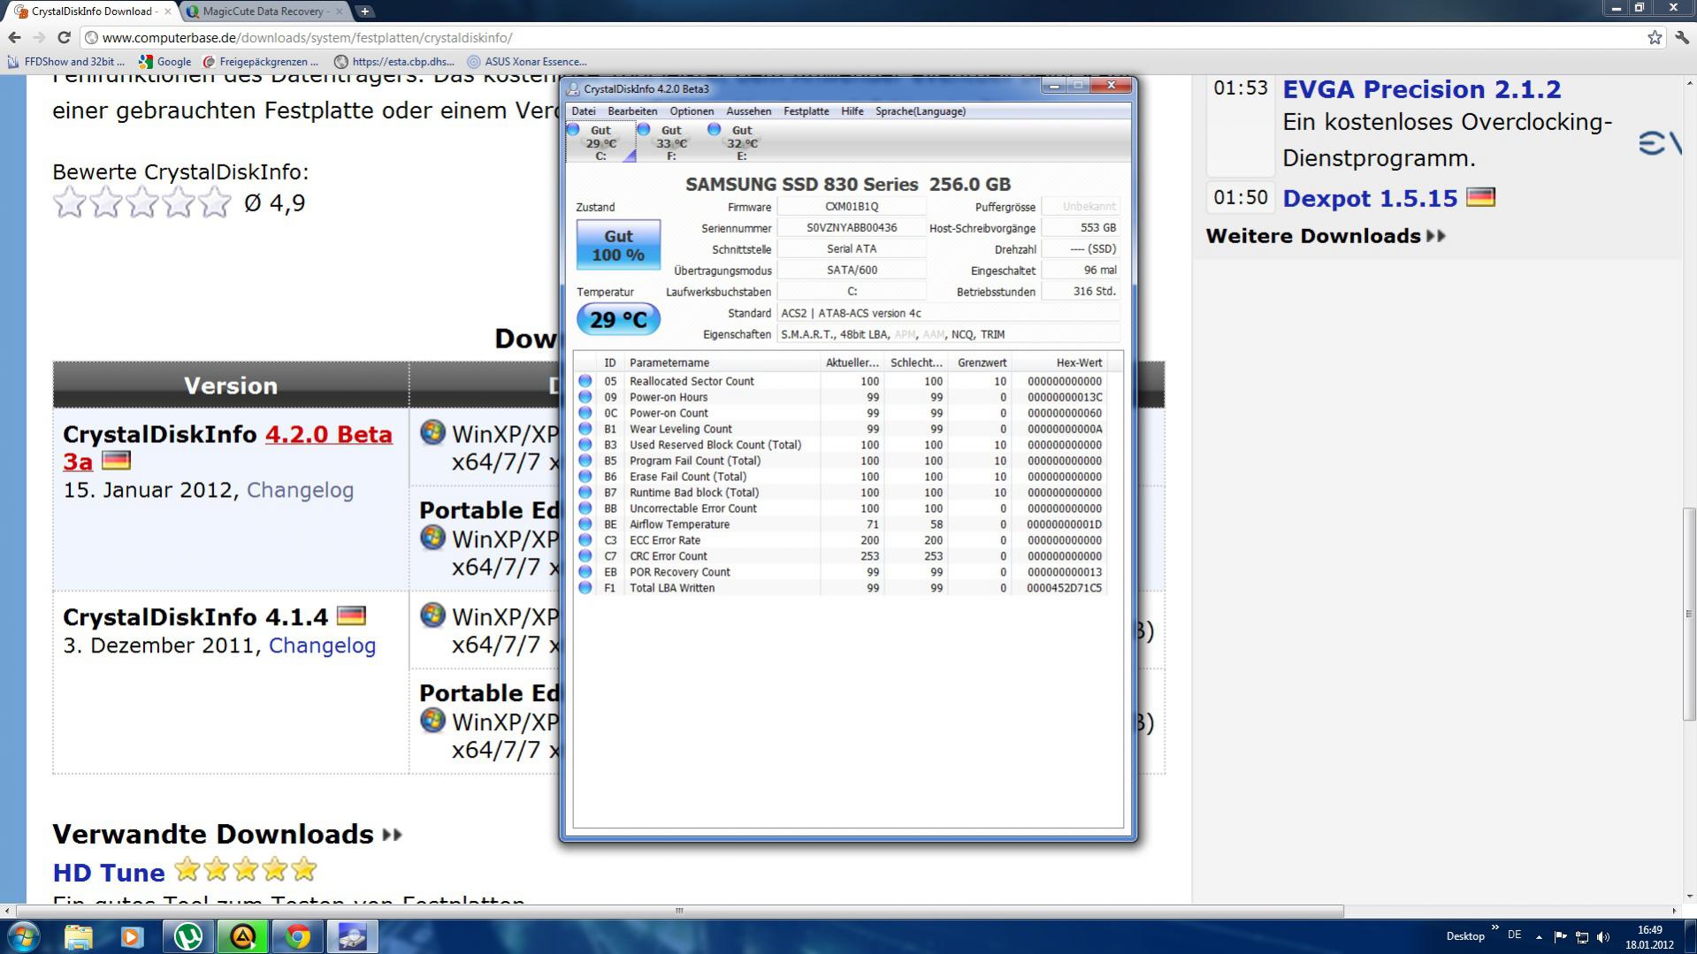Open taskbar icon with yellow triangle
Viewport: 1697px width, 954px height.
click(x=242, y=936)
